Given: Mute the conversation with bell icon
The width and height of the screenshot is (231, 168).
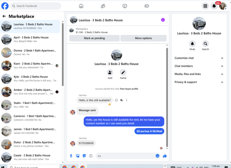Looking at the screenshot, I should [x=192, y=44].
